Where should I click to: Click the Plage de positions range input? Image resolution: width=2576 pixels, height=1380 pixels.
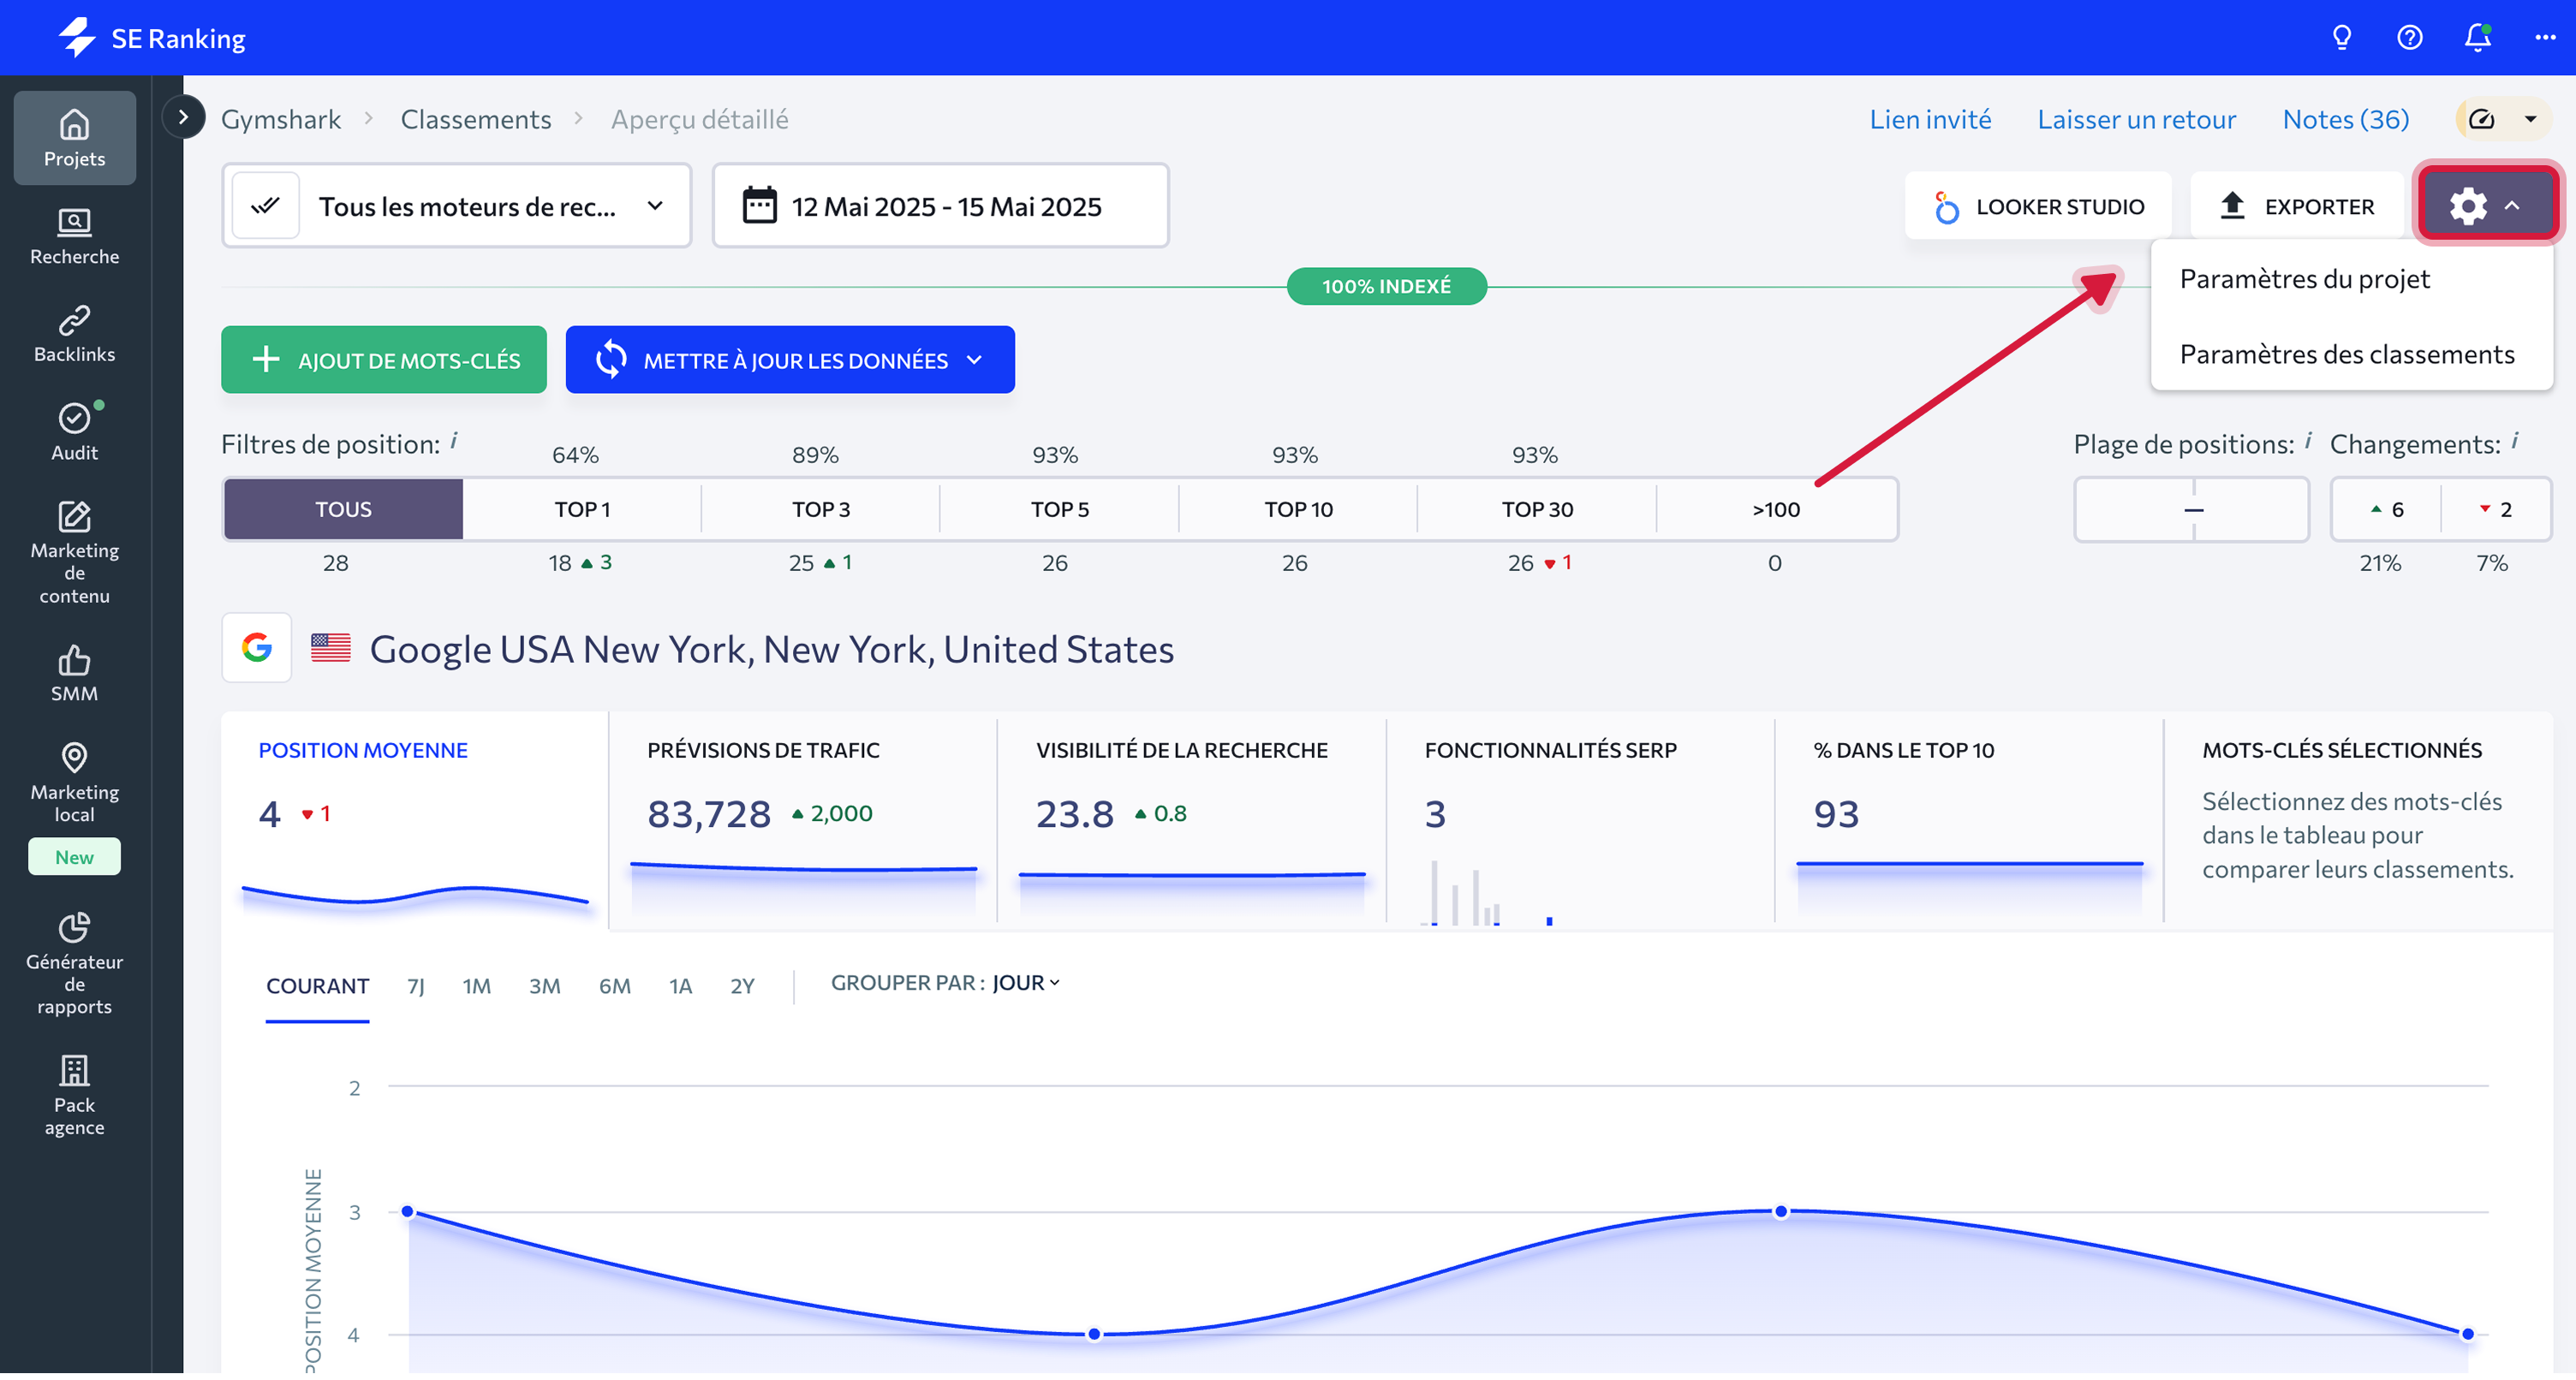click(2192, 510)
